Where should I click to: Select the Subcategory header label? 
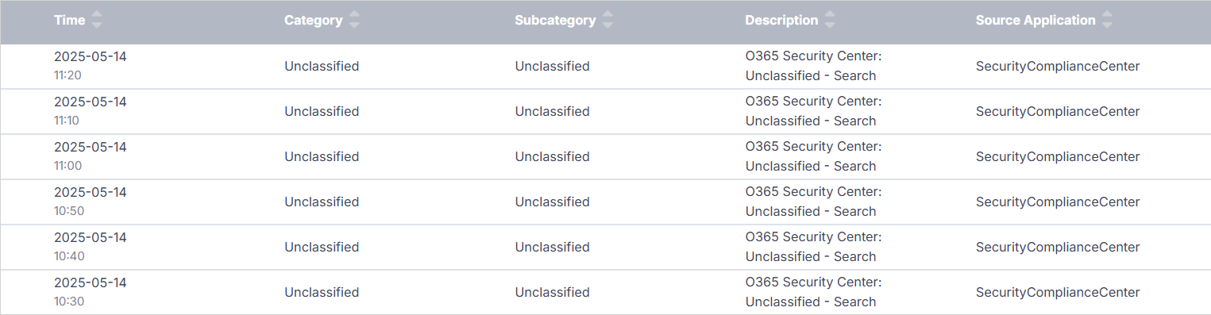(555, 21)
